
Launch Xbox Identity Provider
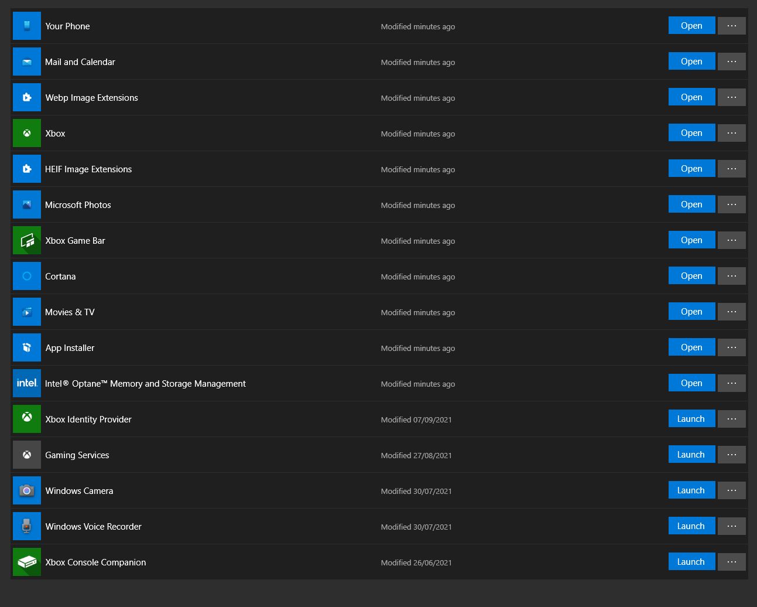[691, 419]
